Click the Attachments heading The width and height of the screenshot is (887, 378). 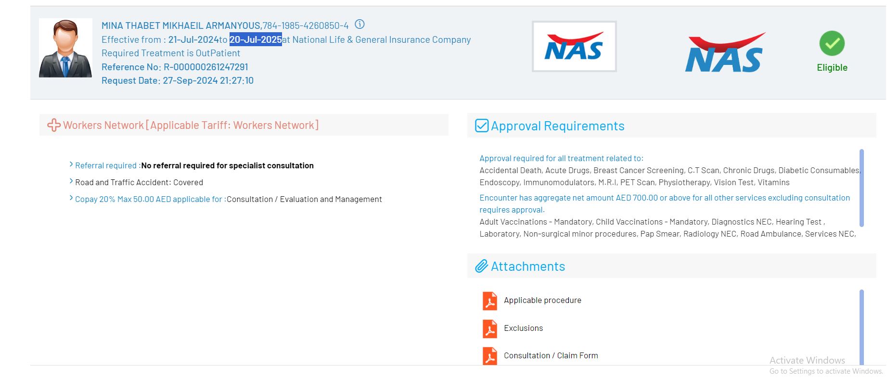pos(528,266)
